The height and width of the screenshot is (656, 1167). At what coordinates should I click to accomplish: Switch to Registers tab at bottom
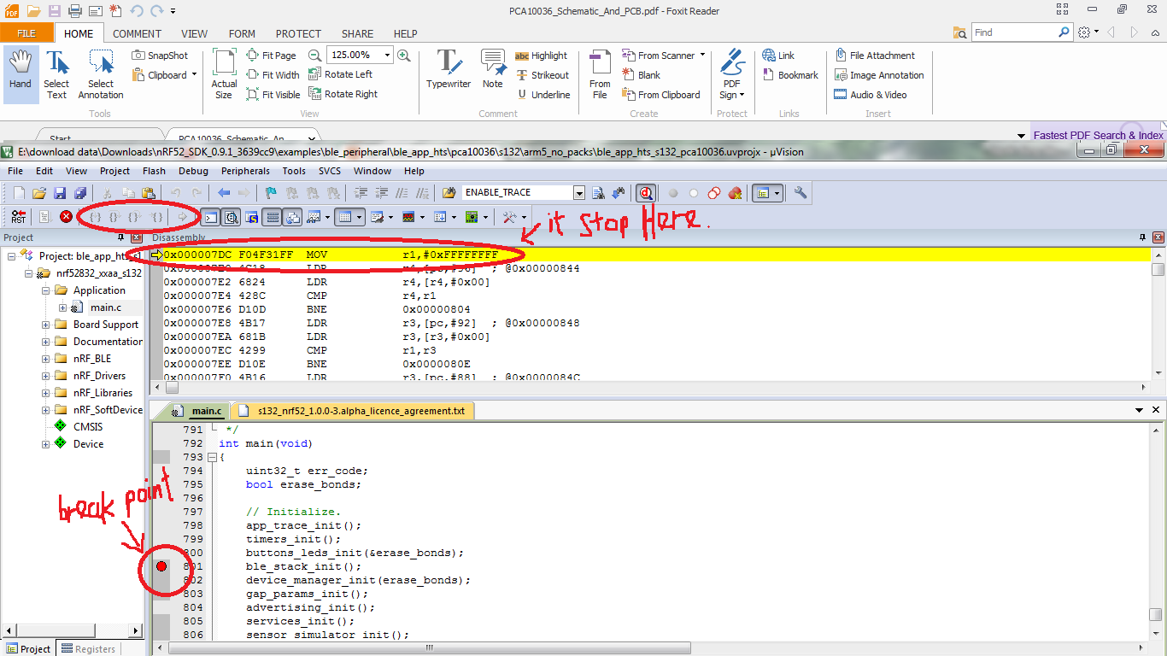[87, 648]
